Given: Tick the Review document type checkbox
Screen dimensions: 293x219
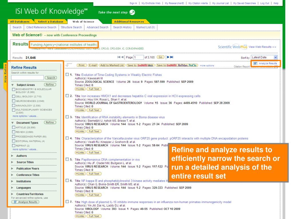Looking at the screenshot, I should [x=13, y=132].
